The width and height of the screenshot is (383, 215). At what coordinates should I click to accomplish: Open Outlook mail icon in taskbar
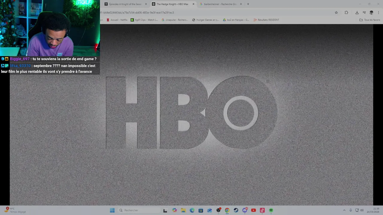(x=209, y=210)
